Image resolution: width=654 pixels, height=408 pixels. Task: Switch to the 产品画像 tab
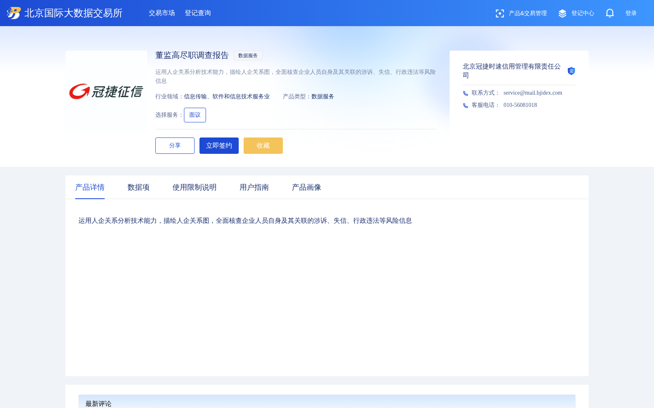click(x=307, y=187)
